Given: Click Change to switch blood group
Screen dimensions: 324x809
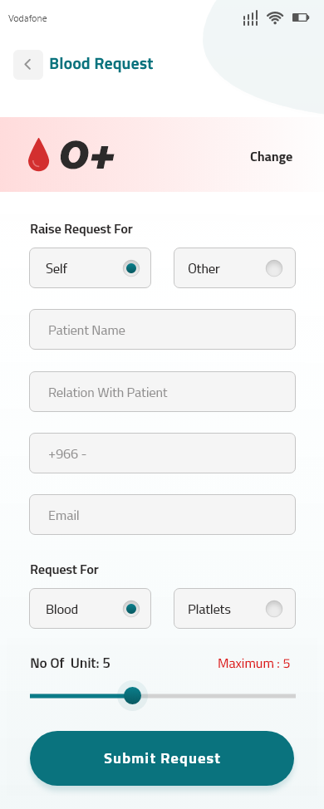Looking at the screenshot, I should click(x=272, y=157).
